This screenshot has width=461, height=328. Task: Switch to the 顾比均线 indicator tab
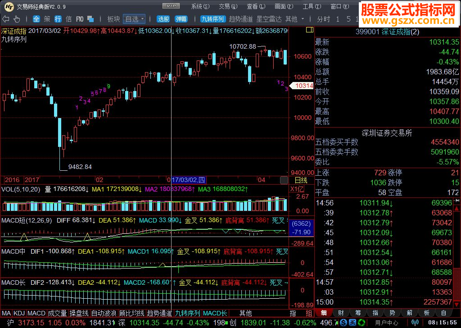tap(131, 313)
